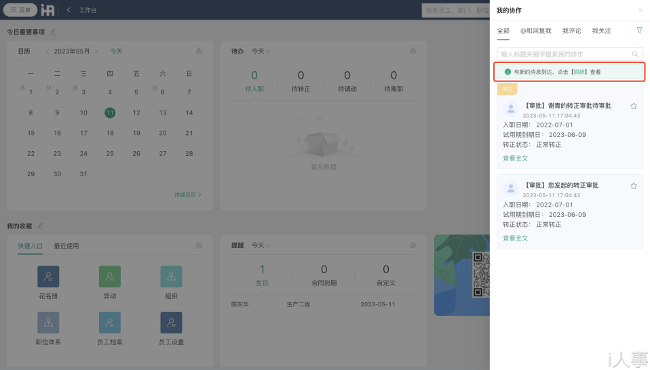Go back using the arrow beside 工作台
The width and height of the screenshot is (650, 370).
coord(69,10)
